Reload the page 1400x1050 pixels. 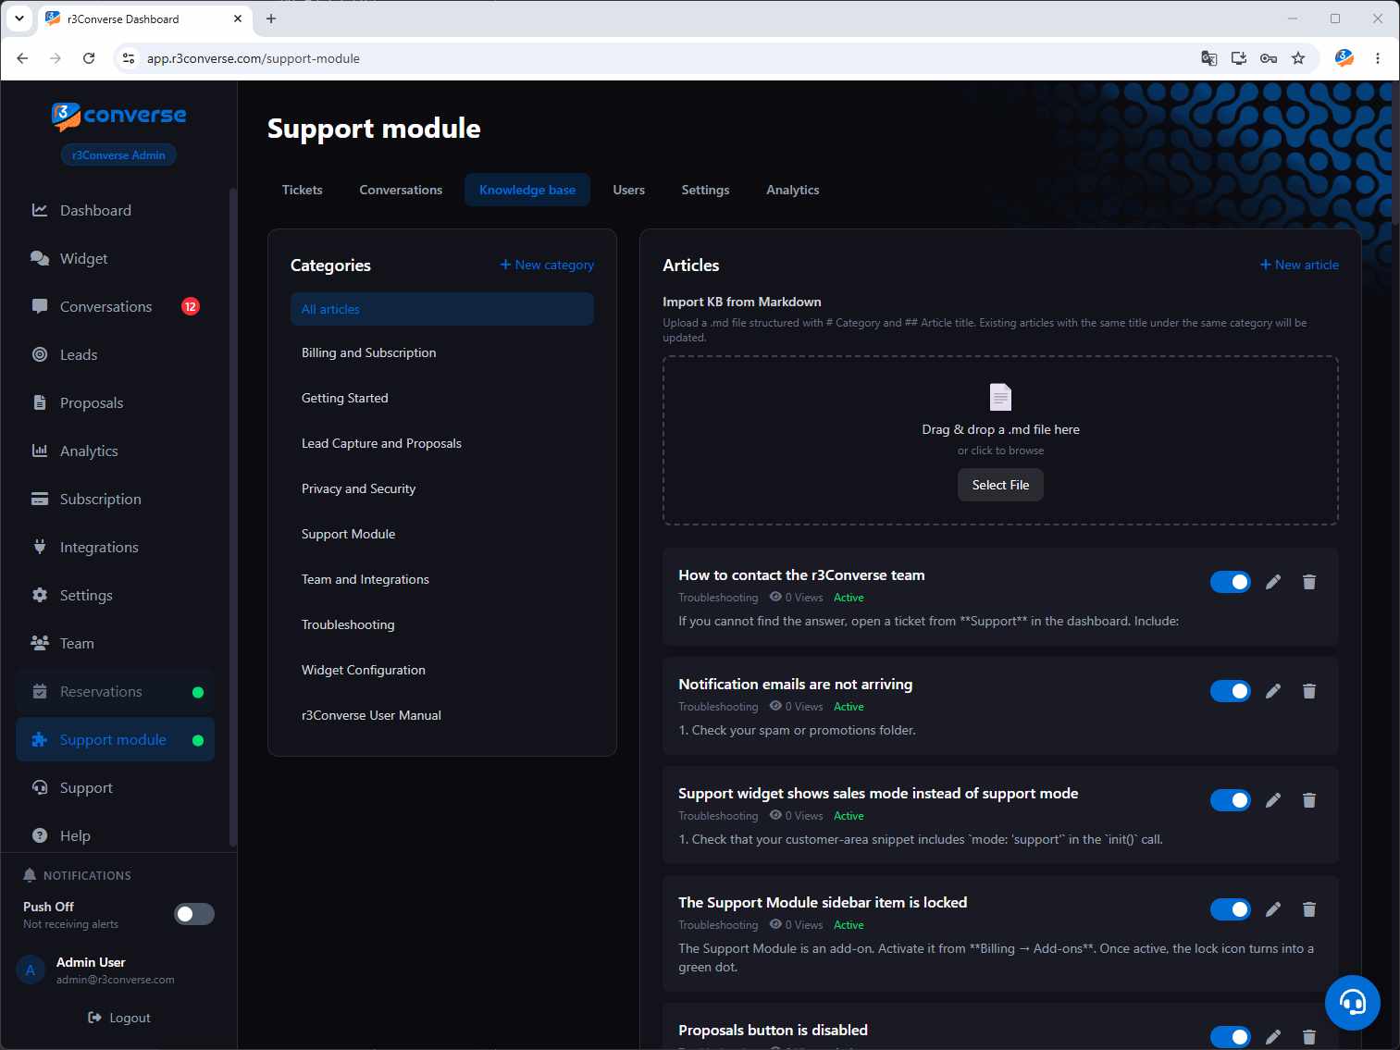point(89,58)
